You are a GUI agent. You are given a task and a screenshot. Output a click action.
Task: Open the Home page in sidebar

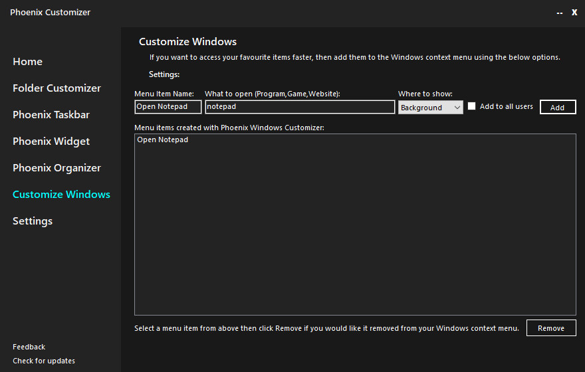27,62
